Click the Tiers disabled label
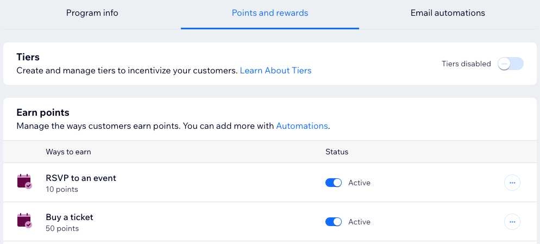The image size is (540, 244). pos(466,64)
